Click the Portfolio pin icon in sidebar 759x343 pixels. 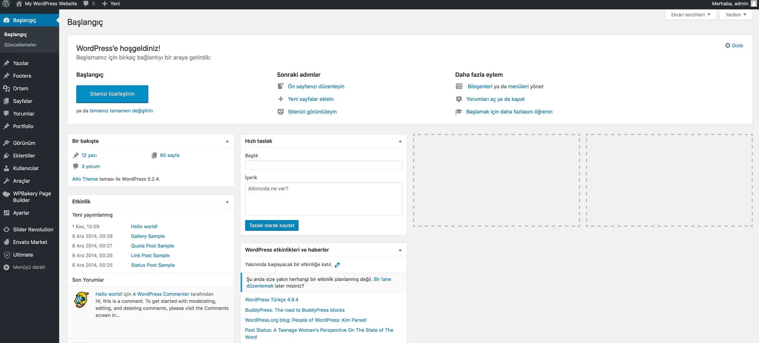coord(6,126)
